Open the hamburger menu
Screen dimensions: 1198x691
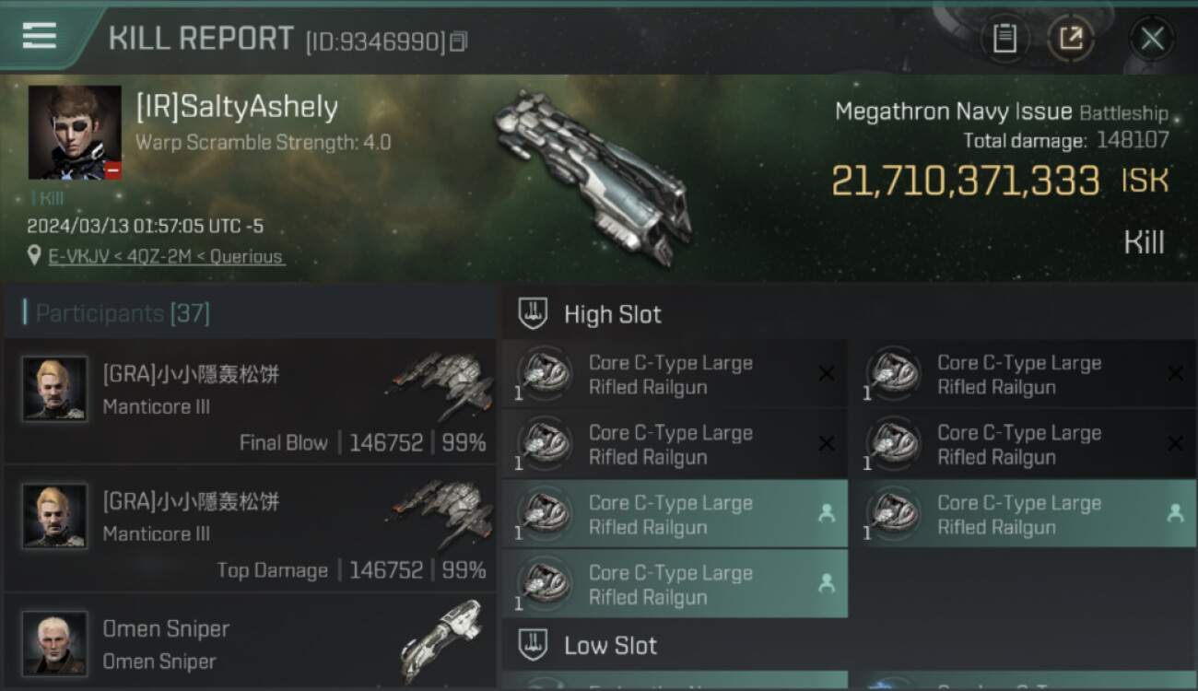pyautogui.click(x=39, y=36)
